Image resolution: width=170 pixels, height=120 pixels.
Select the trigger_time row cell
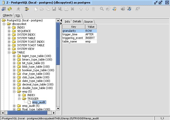click(x=73, y=34)
